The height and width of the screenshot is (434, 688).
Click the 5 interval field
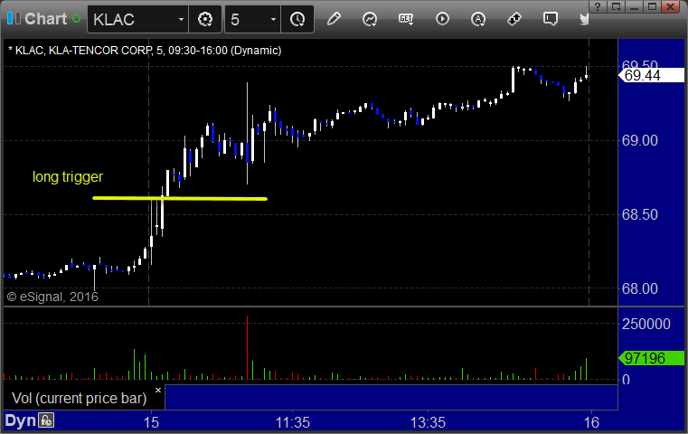click(x=246, y=19)
